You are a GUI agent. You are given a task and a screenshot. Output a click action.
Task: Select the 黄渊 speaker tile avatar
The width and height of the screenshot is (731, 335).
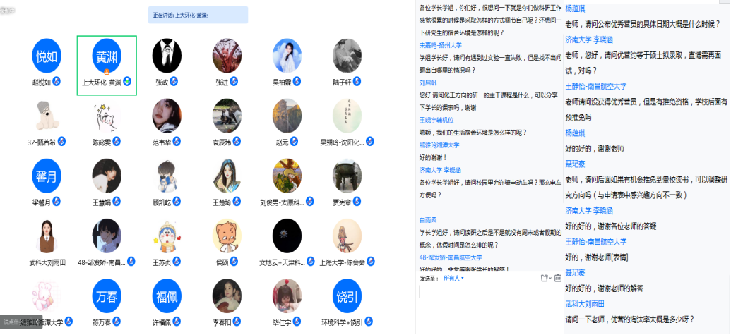107,55
